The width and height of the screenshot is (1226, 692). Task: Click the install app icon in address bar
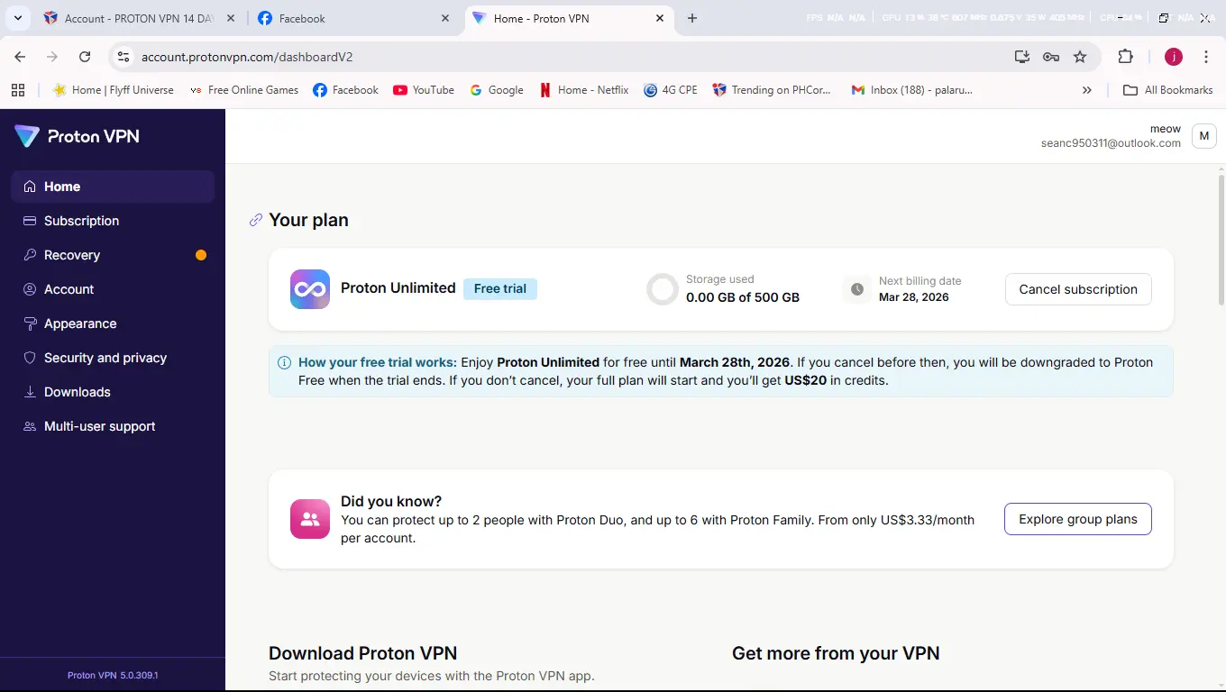click(x=1021, y=57)
